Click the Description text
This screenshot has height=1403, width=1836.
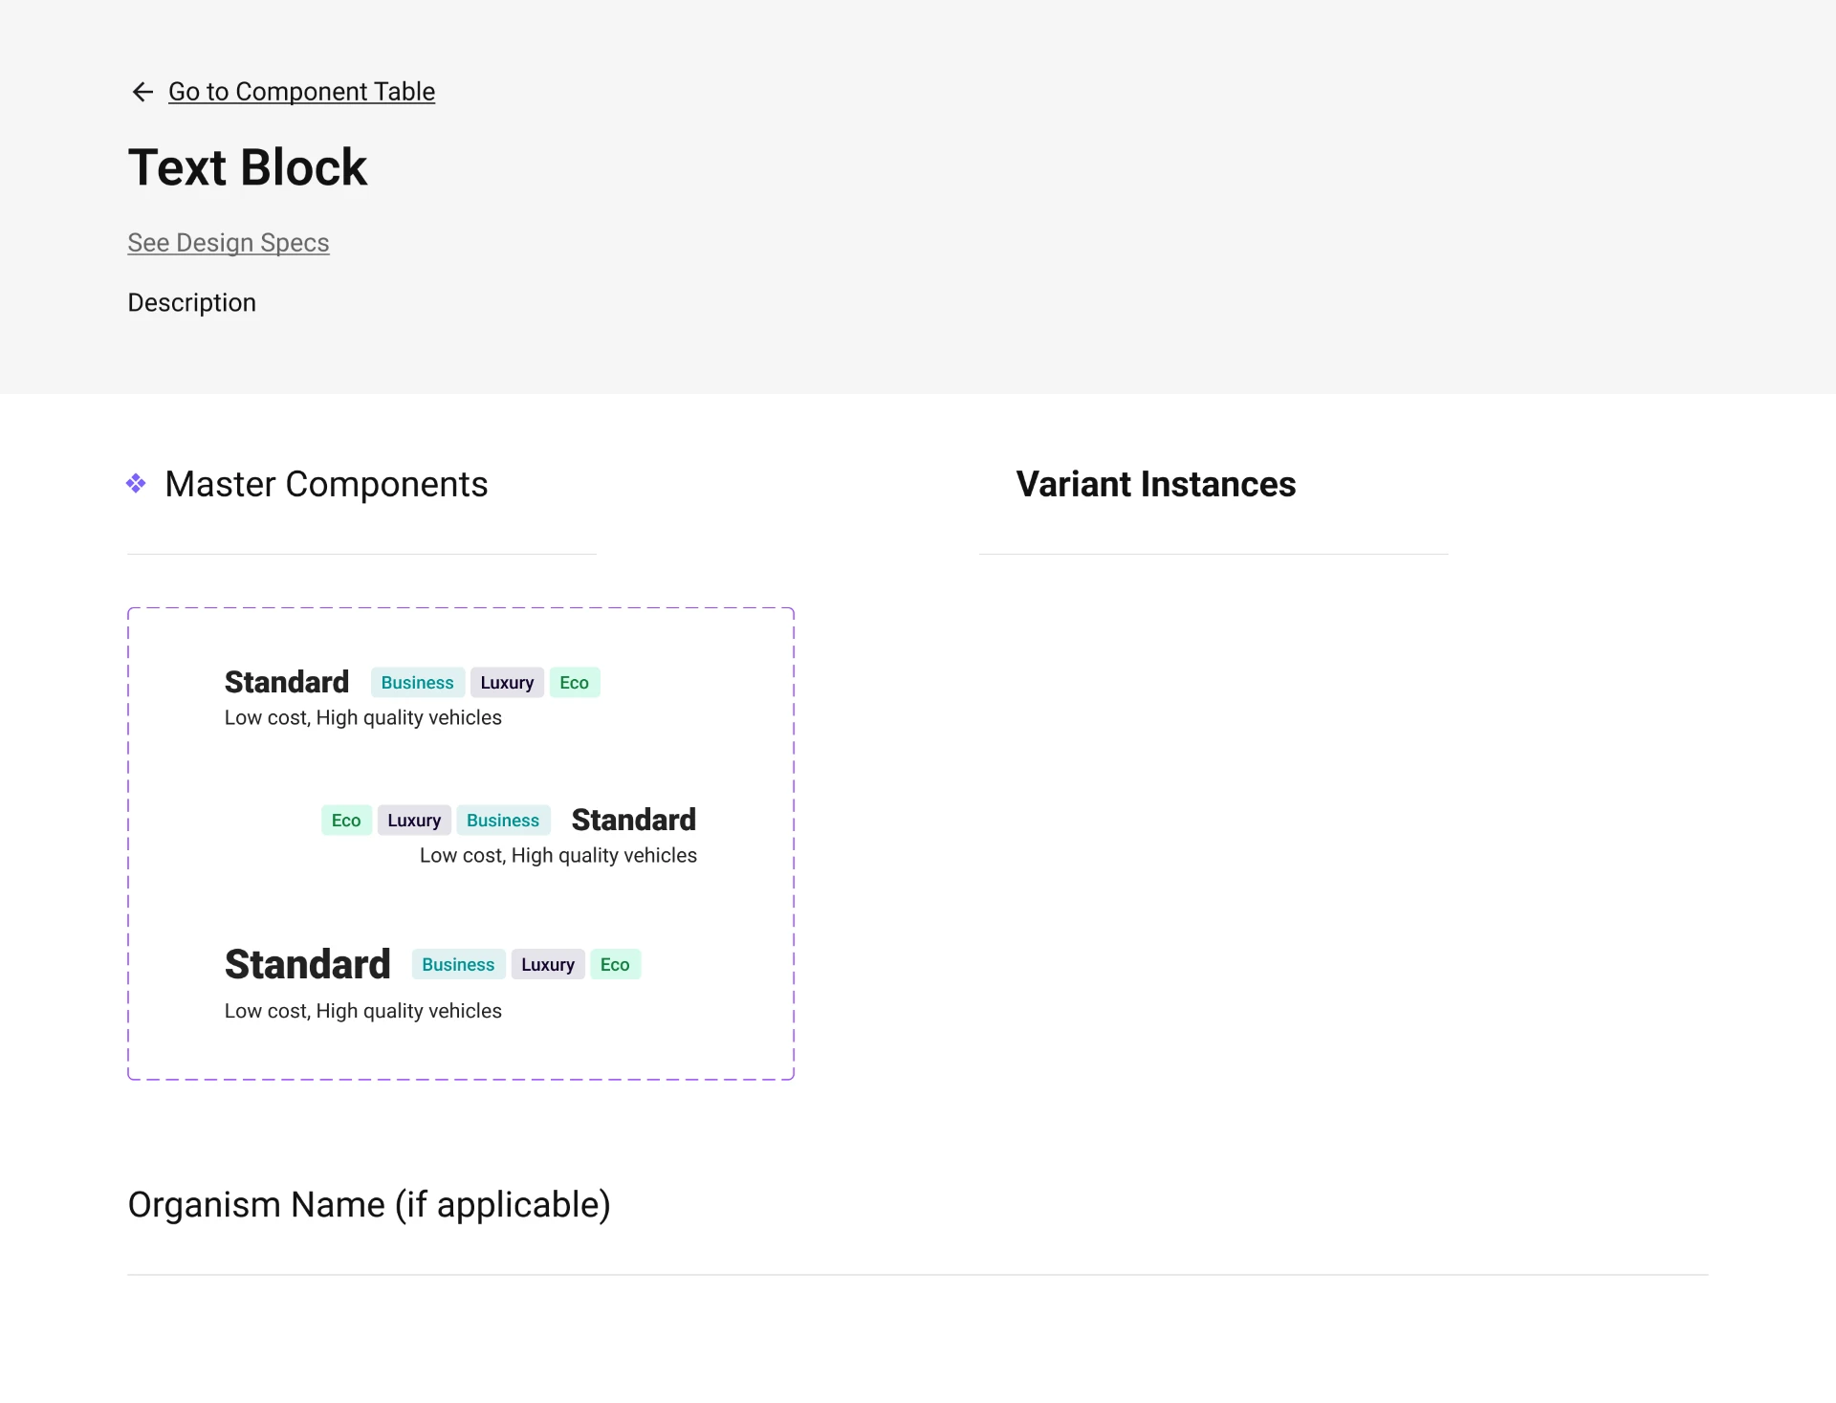pos(192,302)
